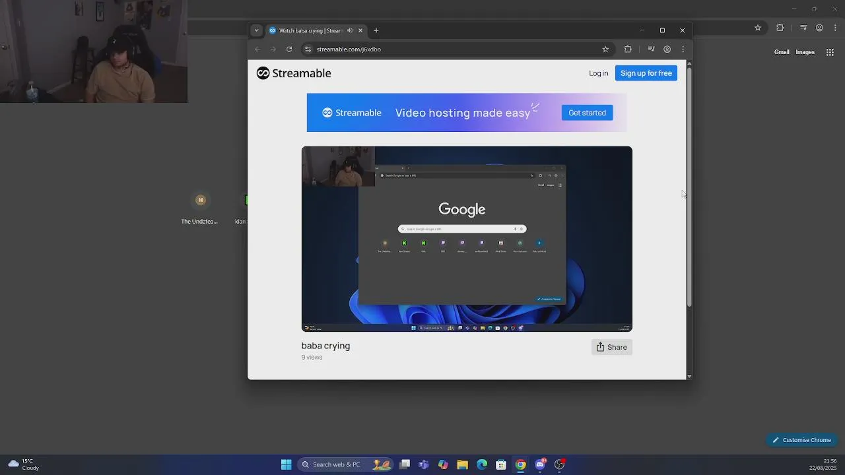Play the baba crying video thumbnail

point(467,239)
